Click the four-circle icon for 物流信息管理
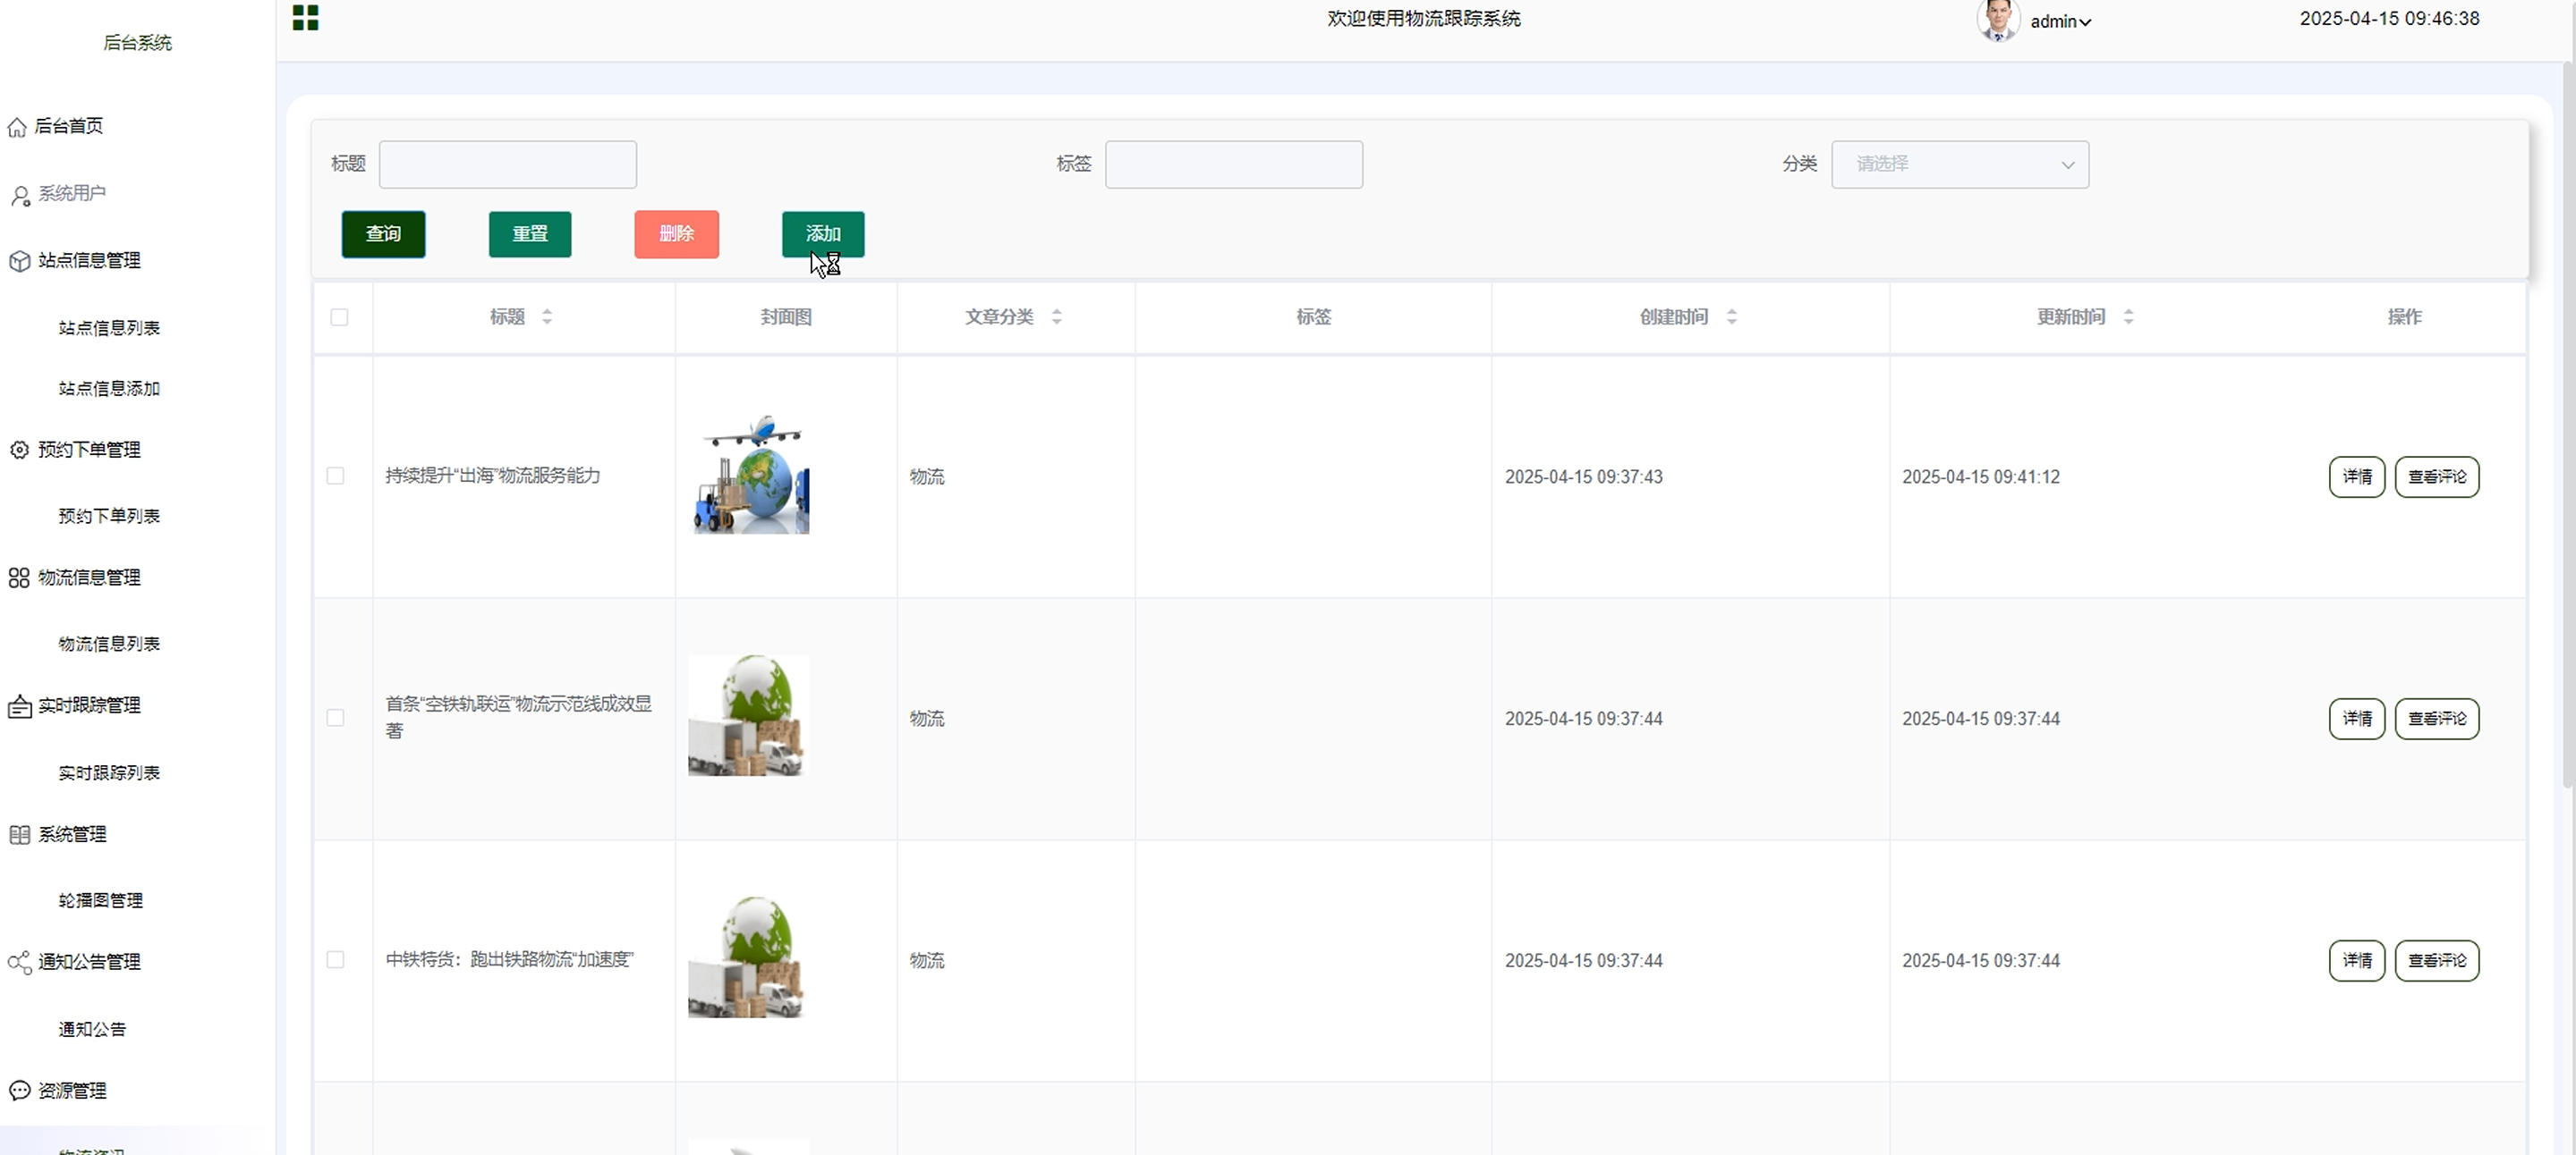This screenshot has width=2576, height=1155. click(19, 578)
